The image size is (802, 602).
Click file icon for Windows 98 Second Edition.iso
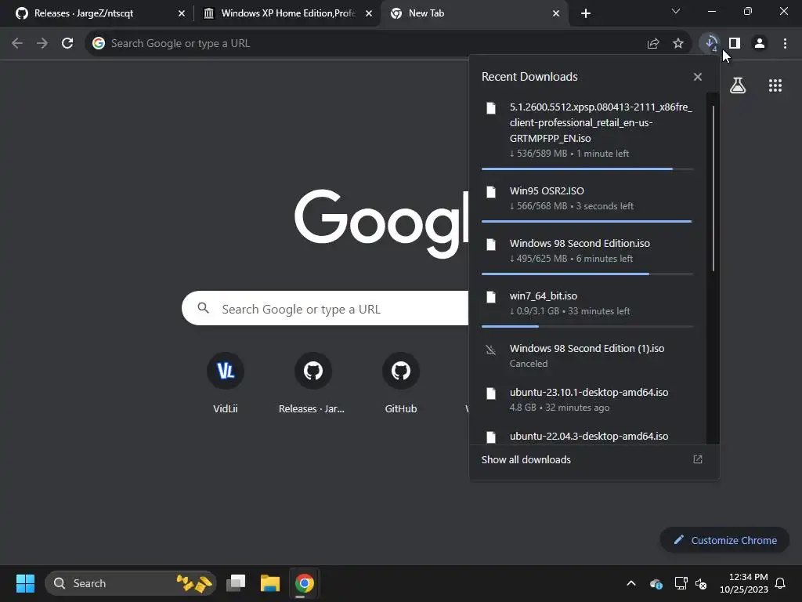[491, 245]
